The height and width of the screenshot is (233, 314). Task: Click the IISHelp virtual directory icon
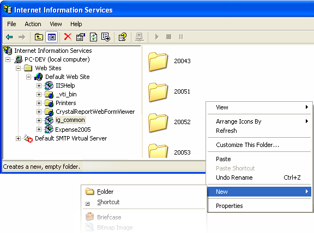pyautogui.click(x=49, y=85)
